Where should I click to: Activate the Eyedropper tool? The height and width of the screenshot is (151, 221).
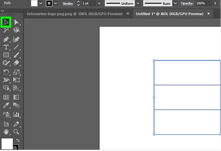pos(6,105)
